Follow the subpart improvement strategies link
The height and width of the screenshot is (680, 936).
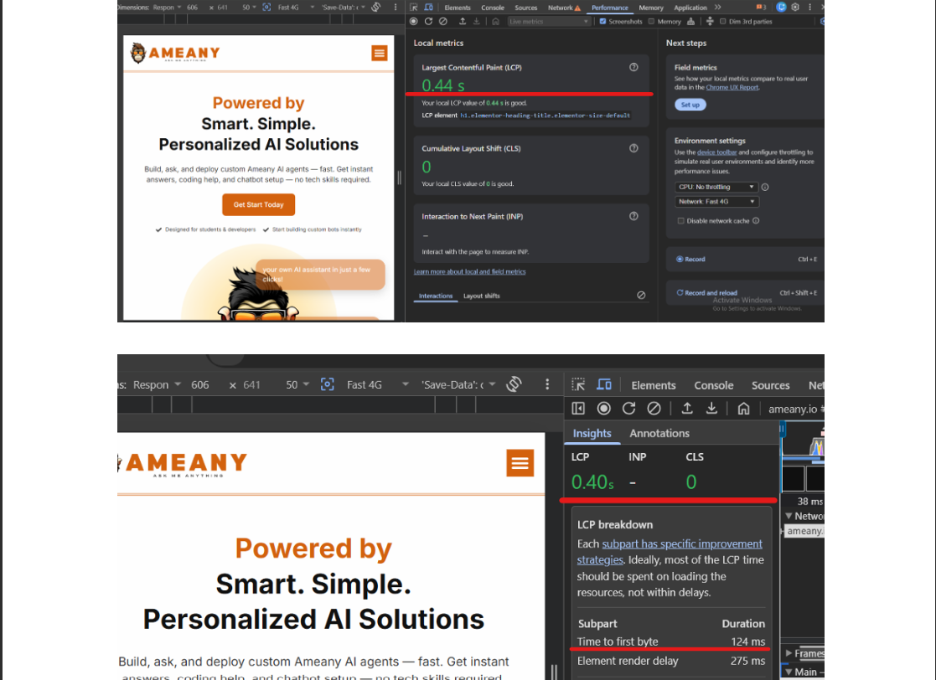click(x=670, y=552)
